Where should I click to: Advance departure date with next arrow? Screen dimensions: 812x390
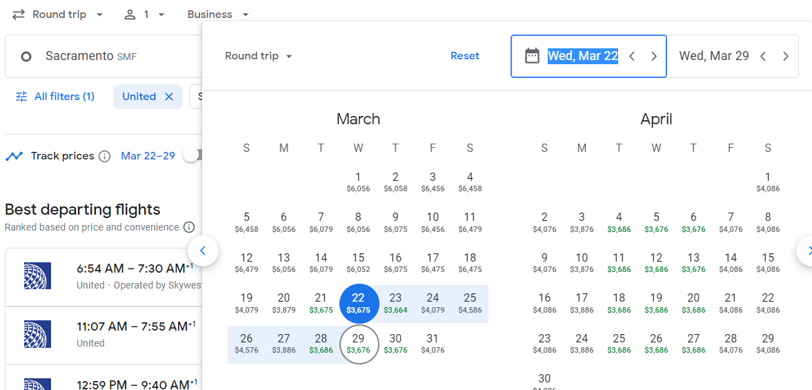(654, 57)
